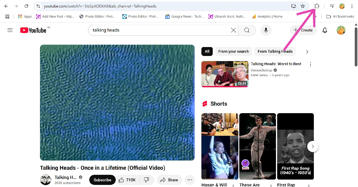
Task: Clear the search query with the X icon
Action: click(x=233, y=30)
